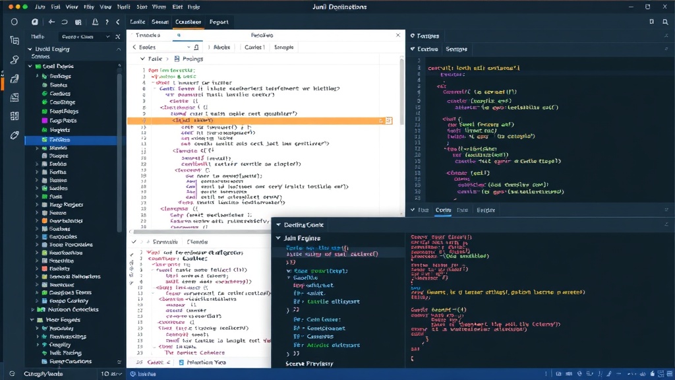This screenshot has height=380, width=675.
Task: Click the file icon in editor path row
Action: (177, 59)
